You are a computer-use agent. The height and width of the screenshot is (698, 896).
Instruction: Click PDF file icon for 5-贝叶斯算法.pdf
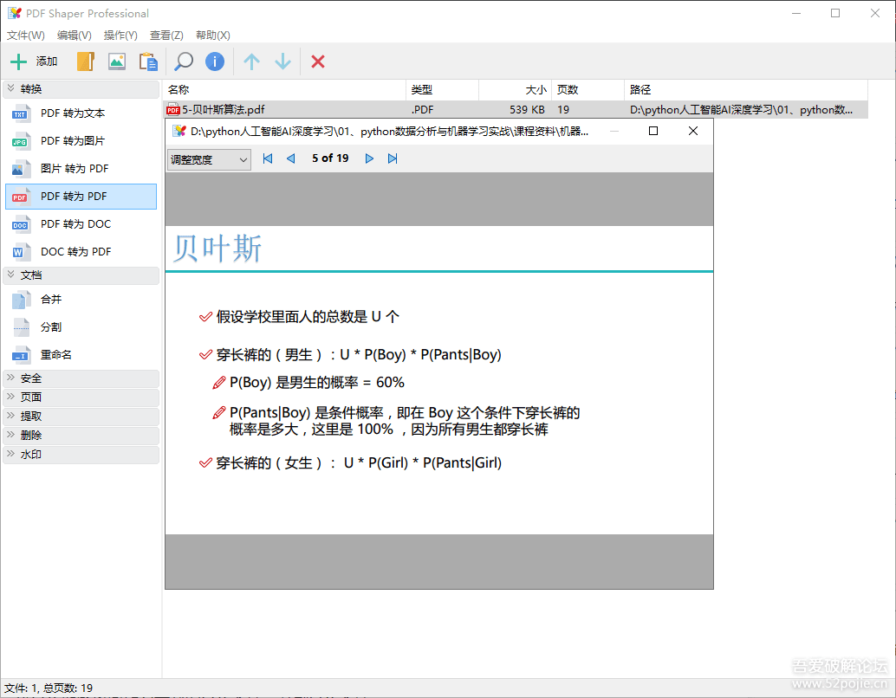[173, 110]
